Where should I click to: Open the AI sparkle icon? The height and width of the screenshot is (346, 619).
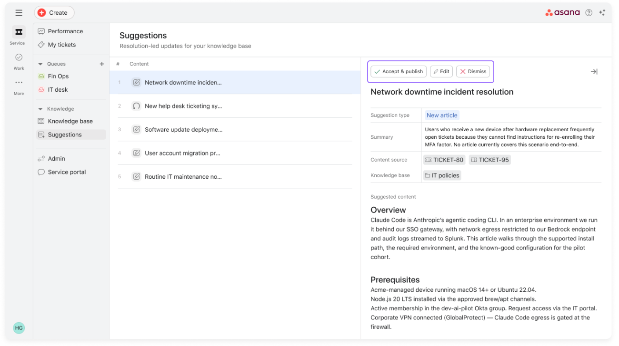602,13
